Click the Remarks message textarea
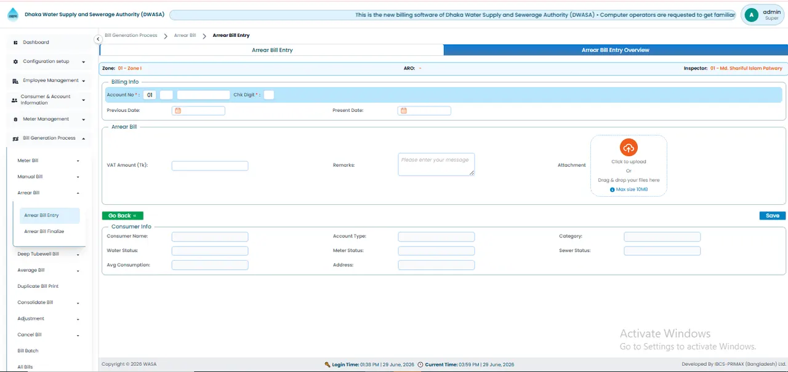The width and height of the screenshot is (788, 372). tap(436, 164)
